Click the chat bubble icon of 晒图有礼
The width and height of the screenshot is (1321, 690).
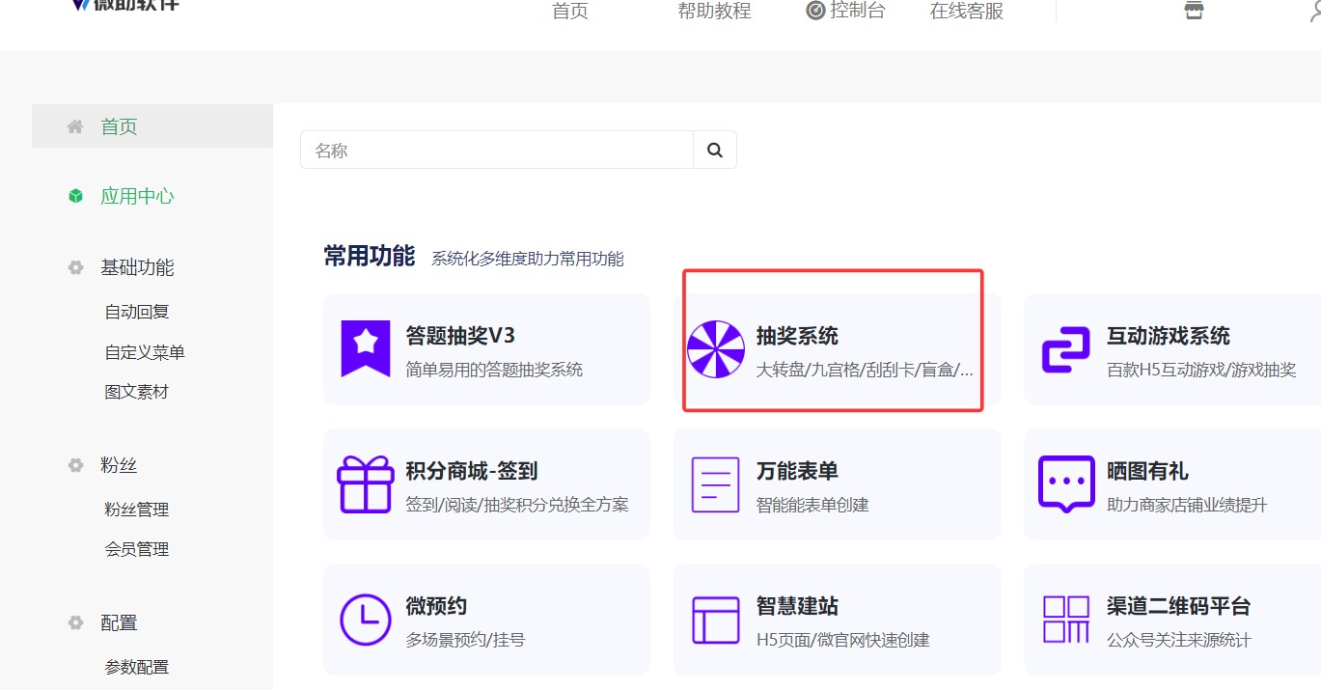(x=1064, y=483)
